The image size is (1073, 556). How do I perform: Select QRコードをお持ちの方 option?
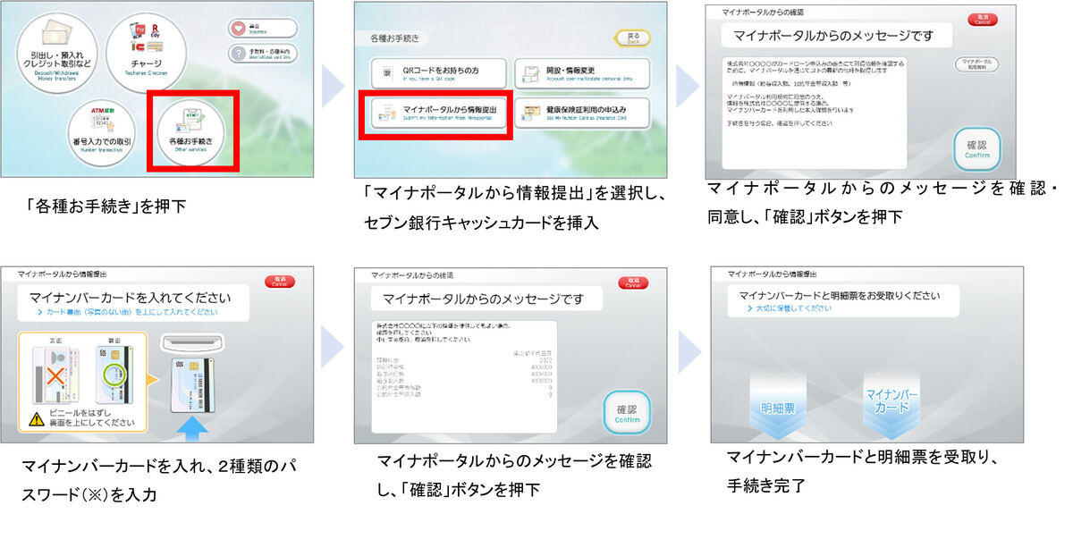click(438, 73)
